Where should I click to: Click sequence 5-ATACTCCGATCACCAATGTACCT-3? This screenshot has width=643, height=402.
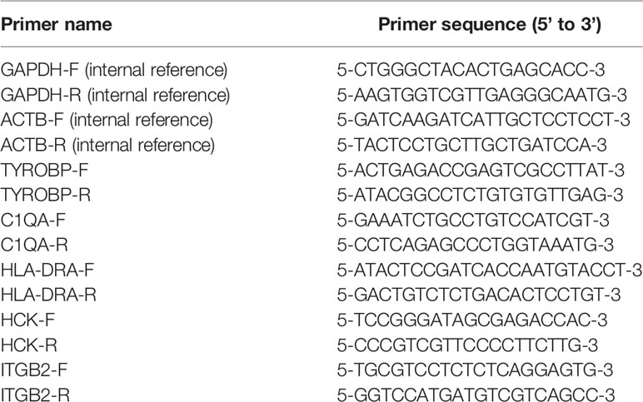[490, 270]
